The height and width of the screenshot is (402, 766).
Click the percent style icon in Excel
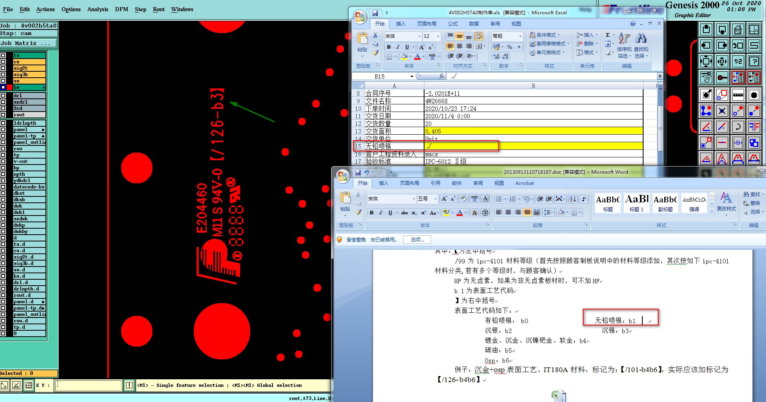coord(509,47)
